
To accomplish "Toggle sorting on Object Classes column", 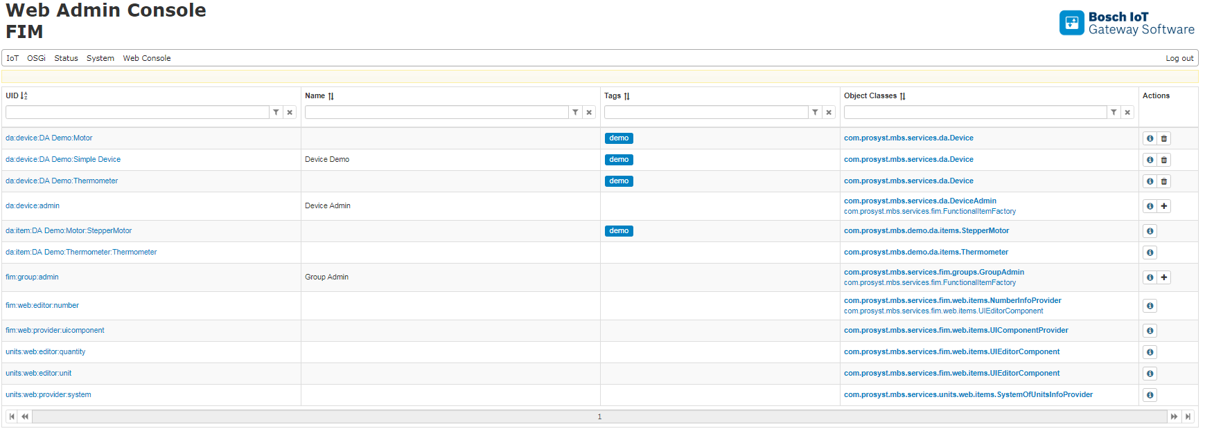I will tap(902, 96).
